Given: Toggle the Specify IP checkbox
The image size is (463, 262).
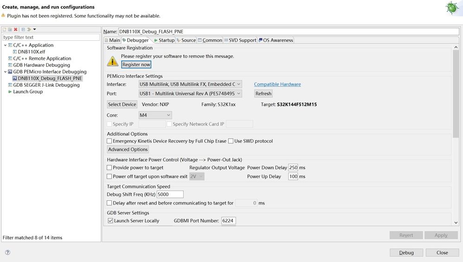Looking at the screenshot, I should (109, 124).
